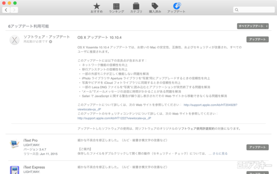Screen dimensions: 277x174
Task: Click the iText Express app title
Action: click(x=34, y=167)
